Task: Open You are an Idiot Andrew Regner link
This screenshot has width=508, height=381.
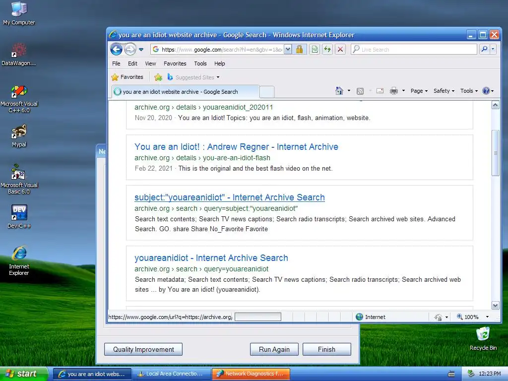Action: pyautogui.click(x=236, y=147)
